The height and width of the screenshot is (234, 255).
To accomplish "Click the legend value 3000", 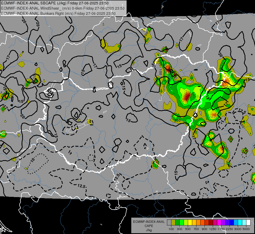I will click(x=238, y=229).
